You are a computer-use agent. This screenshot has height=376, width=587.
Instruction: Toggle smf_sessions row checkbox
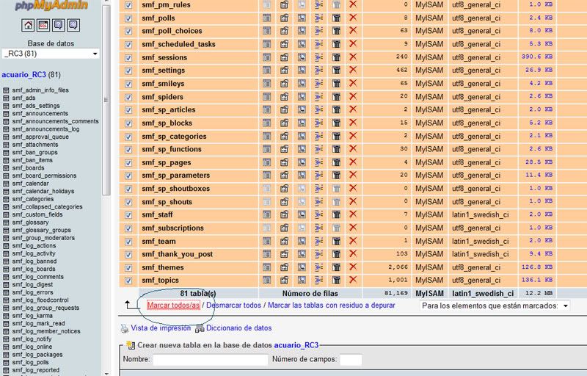pos(128,58)
